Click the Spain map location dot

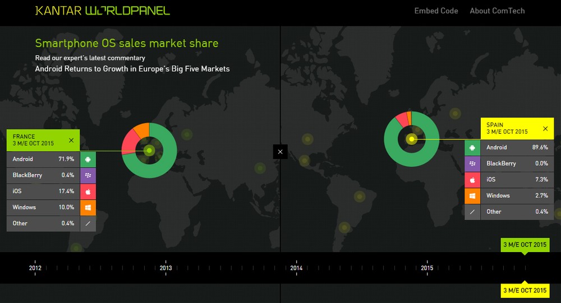point(411,139)
